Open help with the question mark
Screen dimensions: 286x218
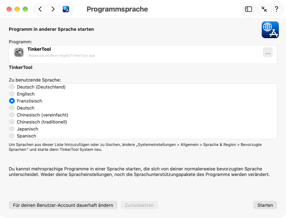click(276, 9)
